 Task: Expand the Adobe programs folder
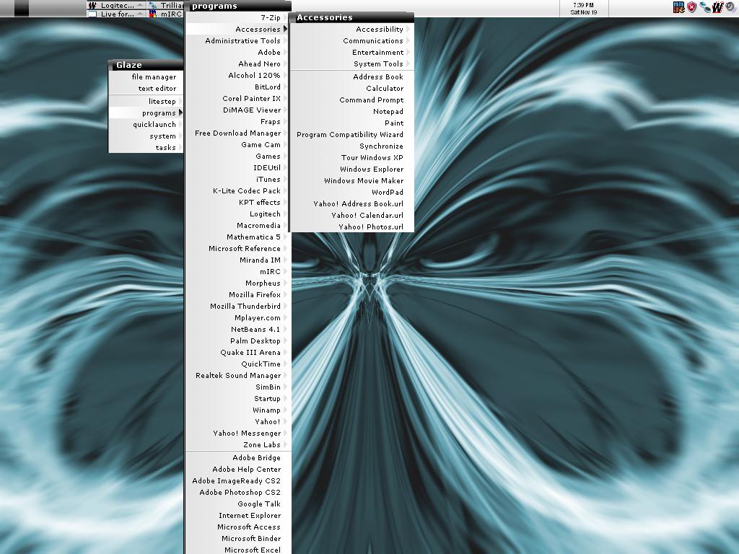(238, 52)
